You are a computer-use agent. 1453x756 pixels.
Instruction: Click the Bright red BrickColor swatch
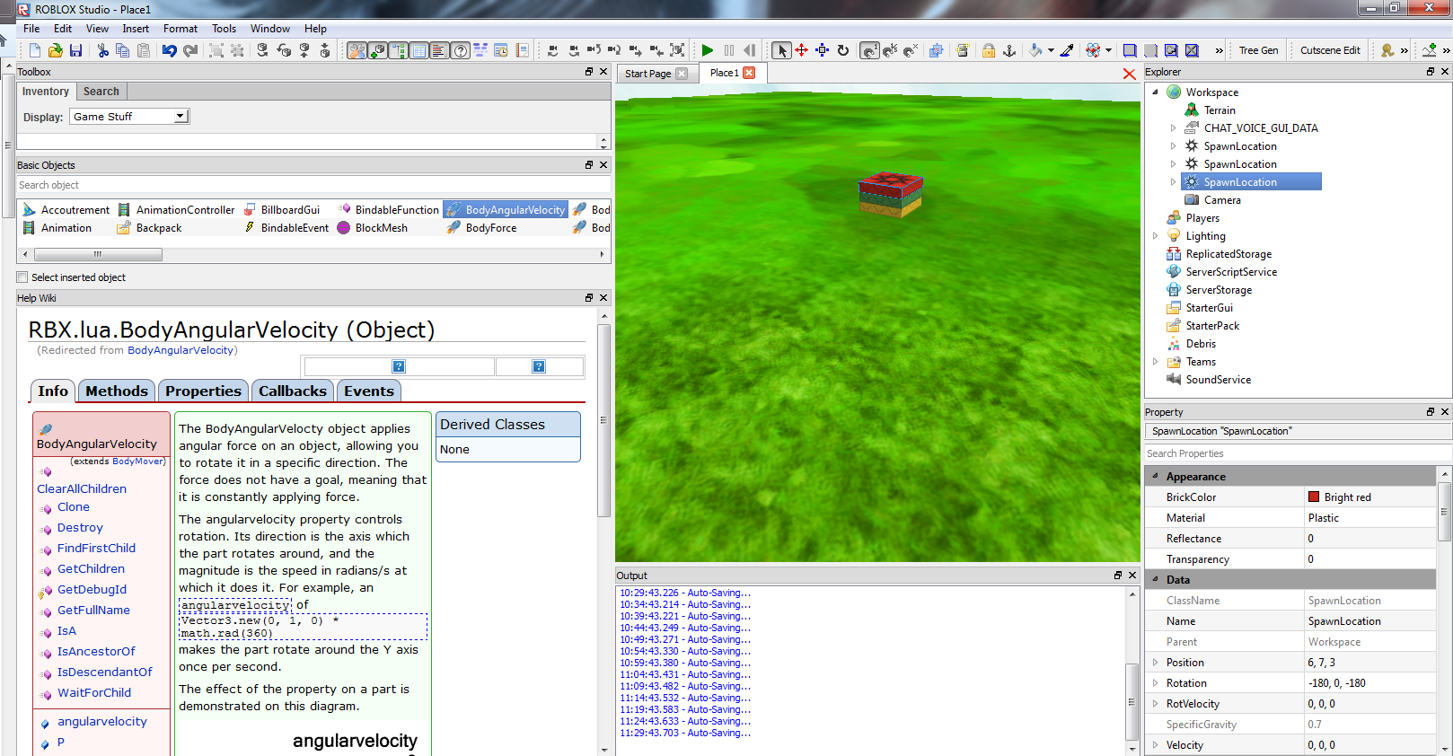pyautogui.click(x=1314, y=497)
